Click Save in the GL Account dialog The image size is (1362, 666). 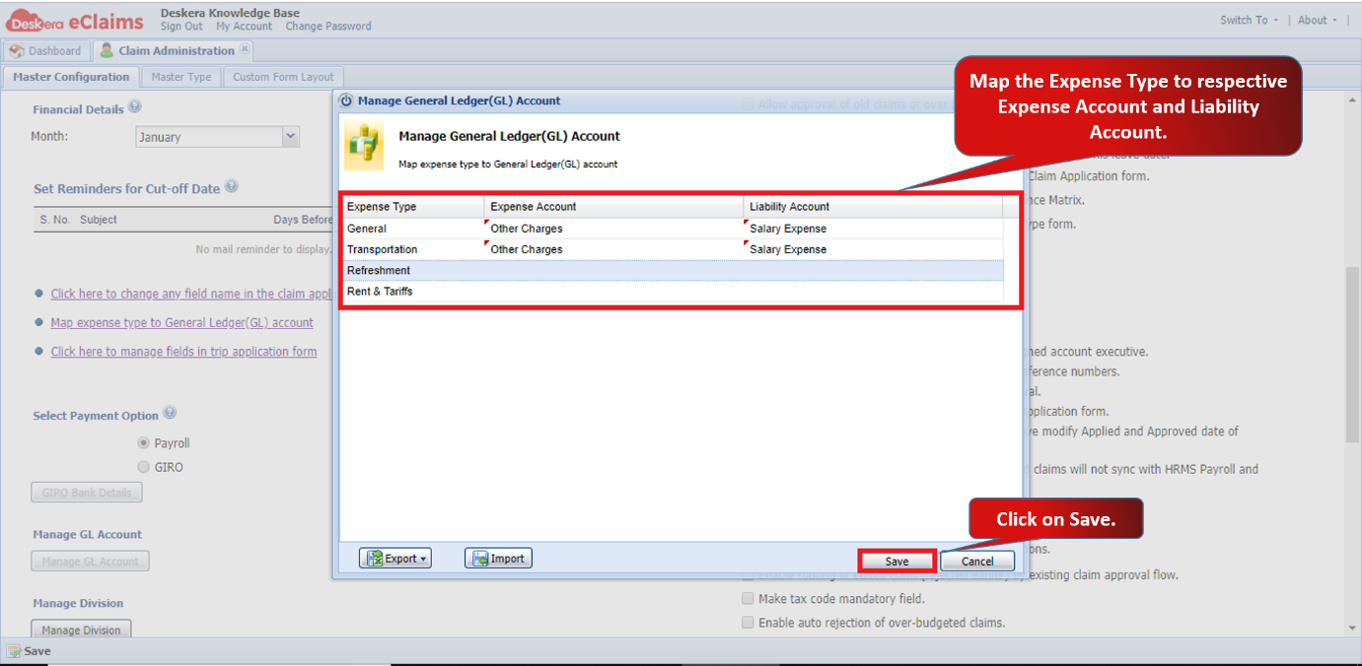[896, 561]
